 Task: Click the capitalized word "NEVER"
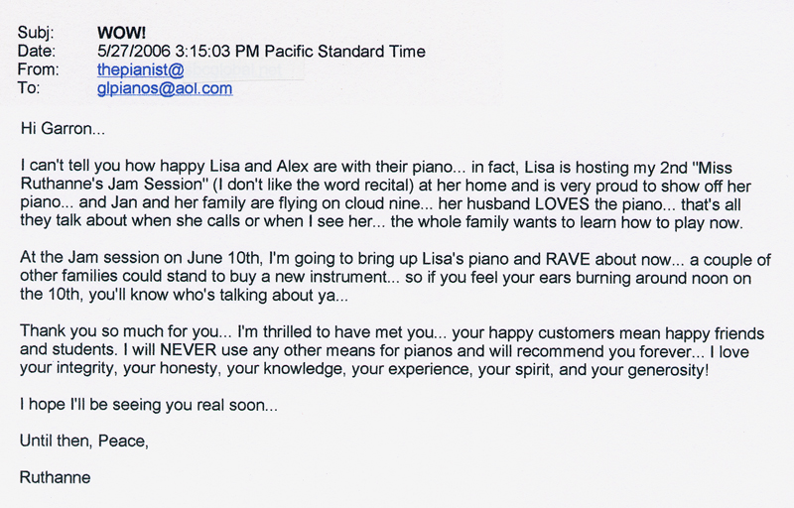[x=148, y=351]
